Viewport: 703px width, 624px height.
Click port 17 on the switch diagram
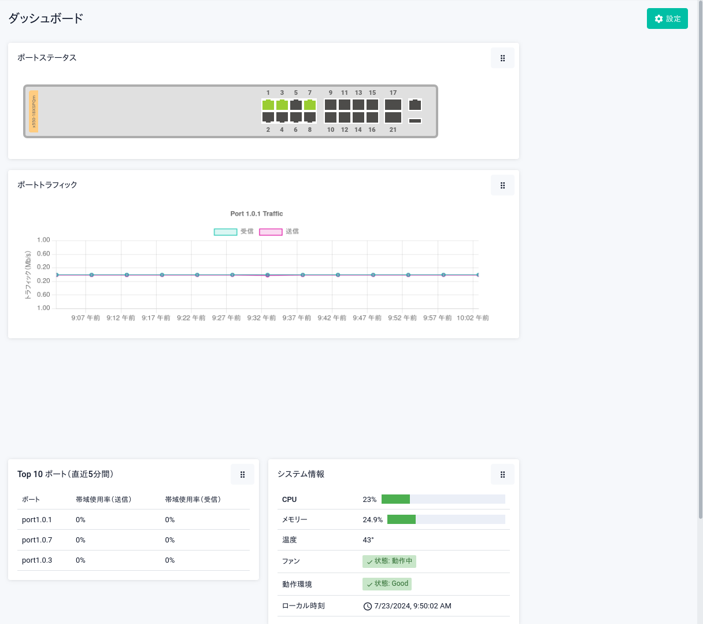[393, 105]
